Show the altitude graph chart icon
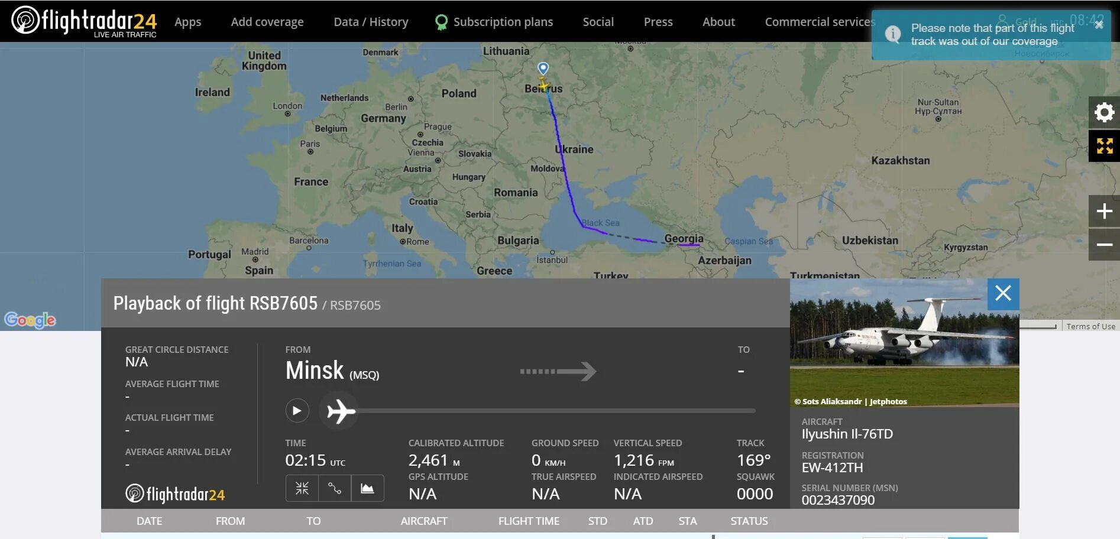1120x539 pixels. pyautogui.click(x=367, y=488)
